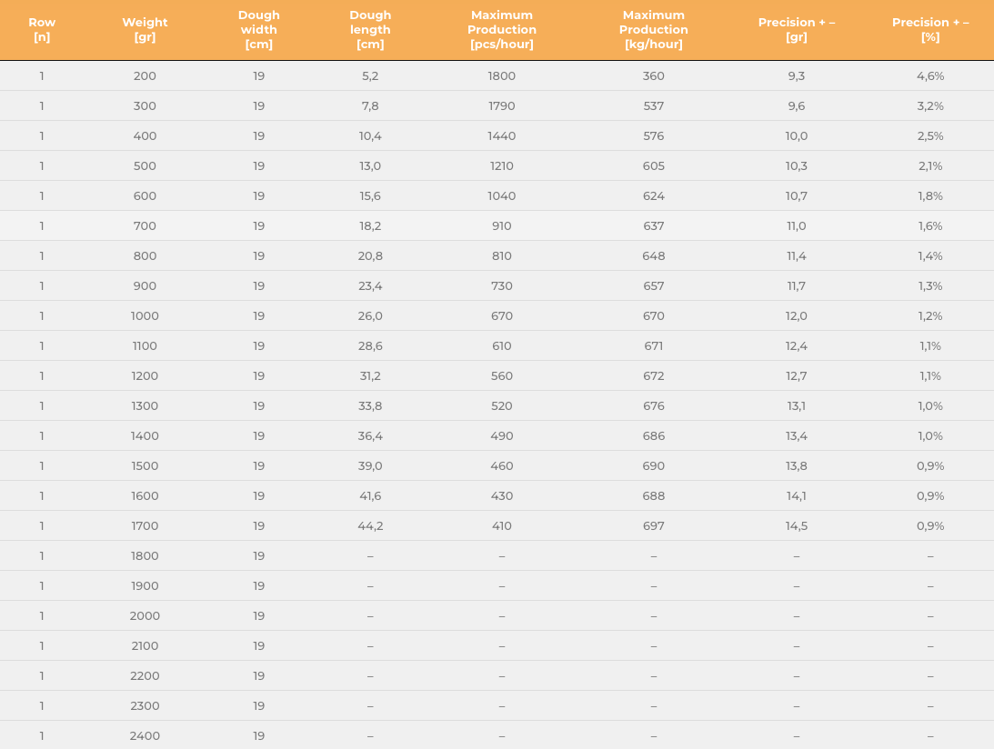The image size is (994, 749).
Task: Click the "Precision + – [%]" header
Action: pos(930,30)
